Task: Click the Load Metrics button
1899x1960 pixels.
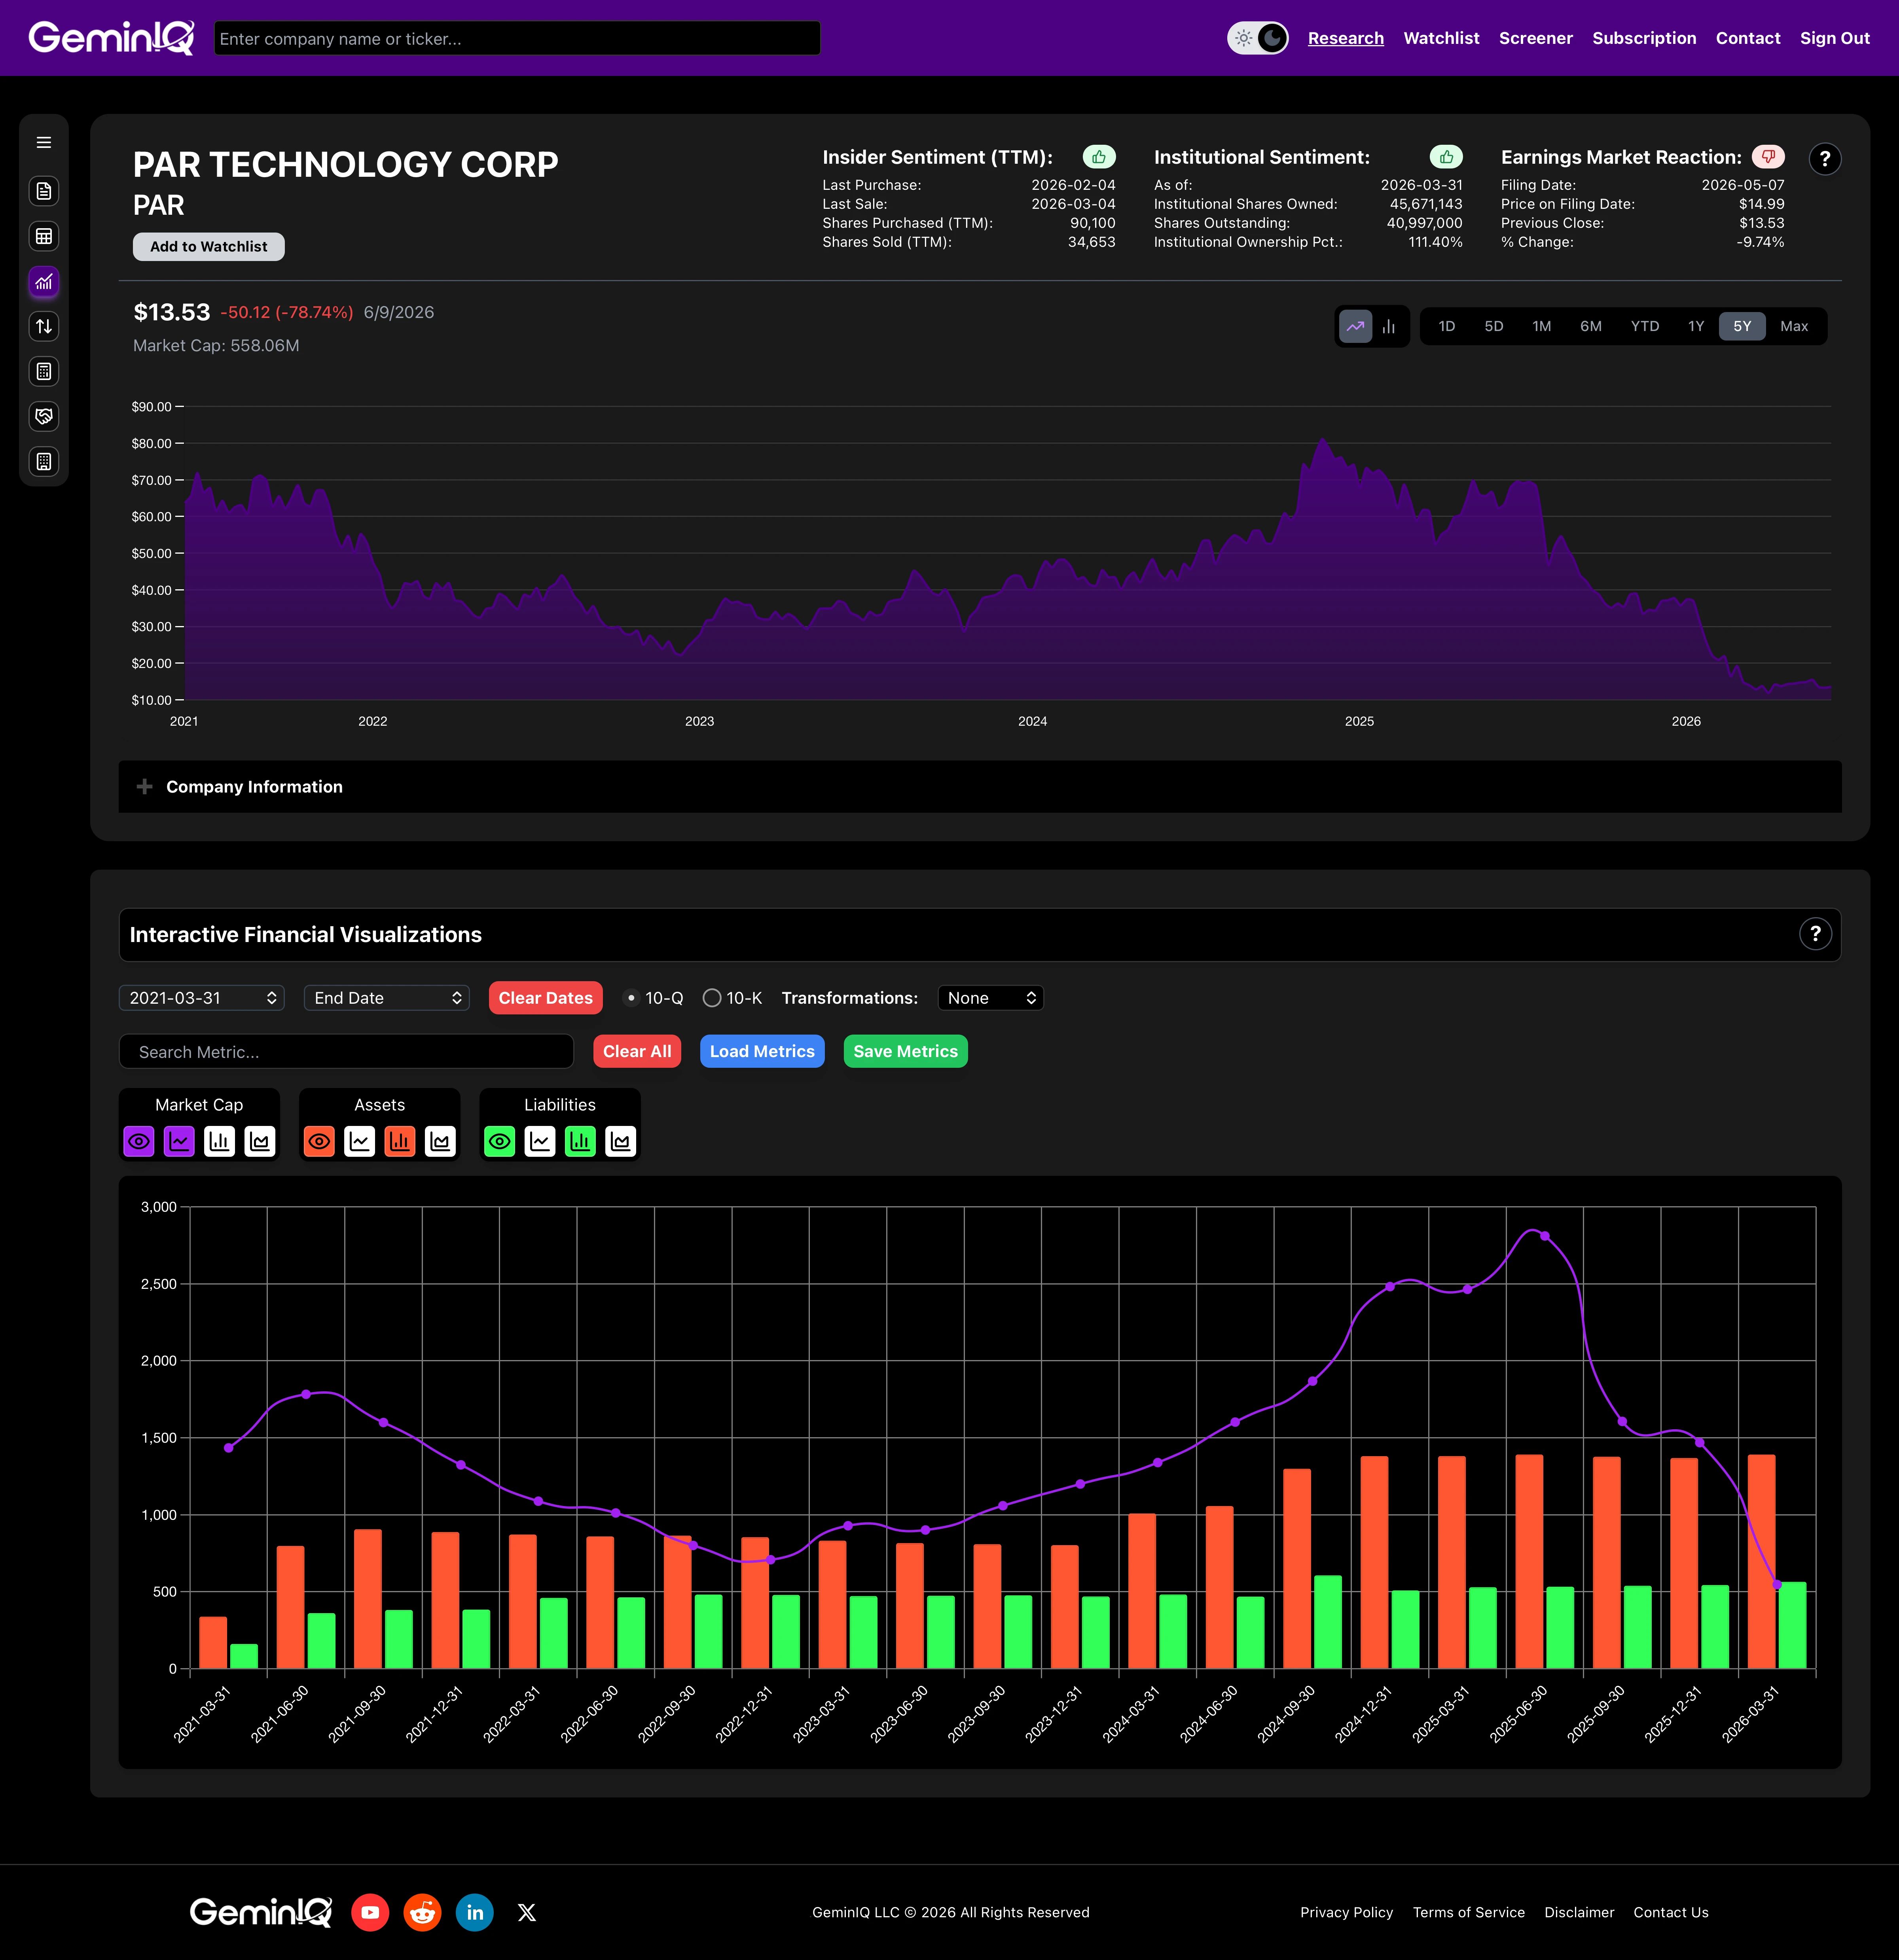Action: point(762,1051)
